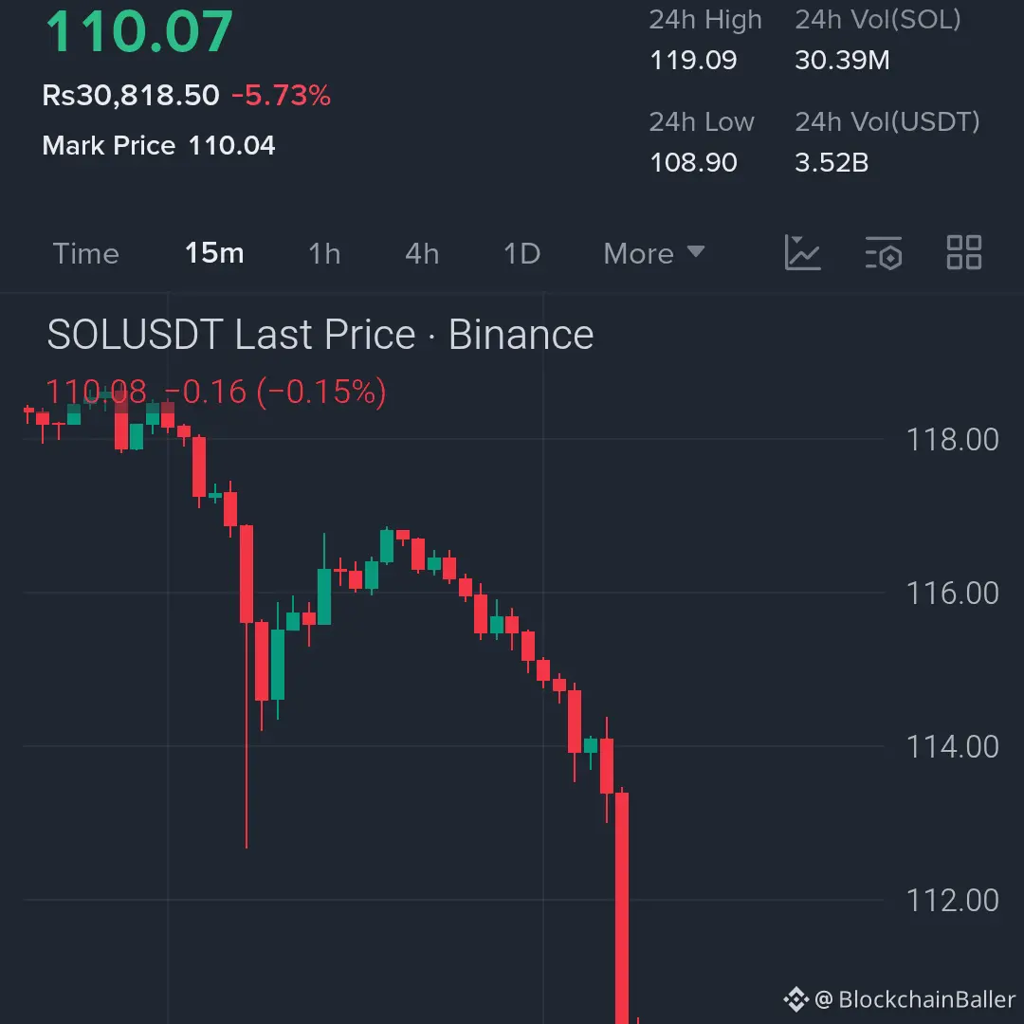Open the chart drawing tools icon
The height and width of the screenshot is (1024, 1024).
(x=802, y=253)
